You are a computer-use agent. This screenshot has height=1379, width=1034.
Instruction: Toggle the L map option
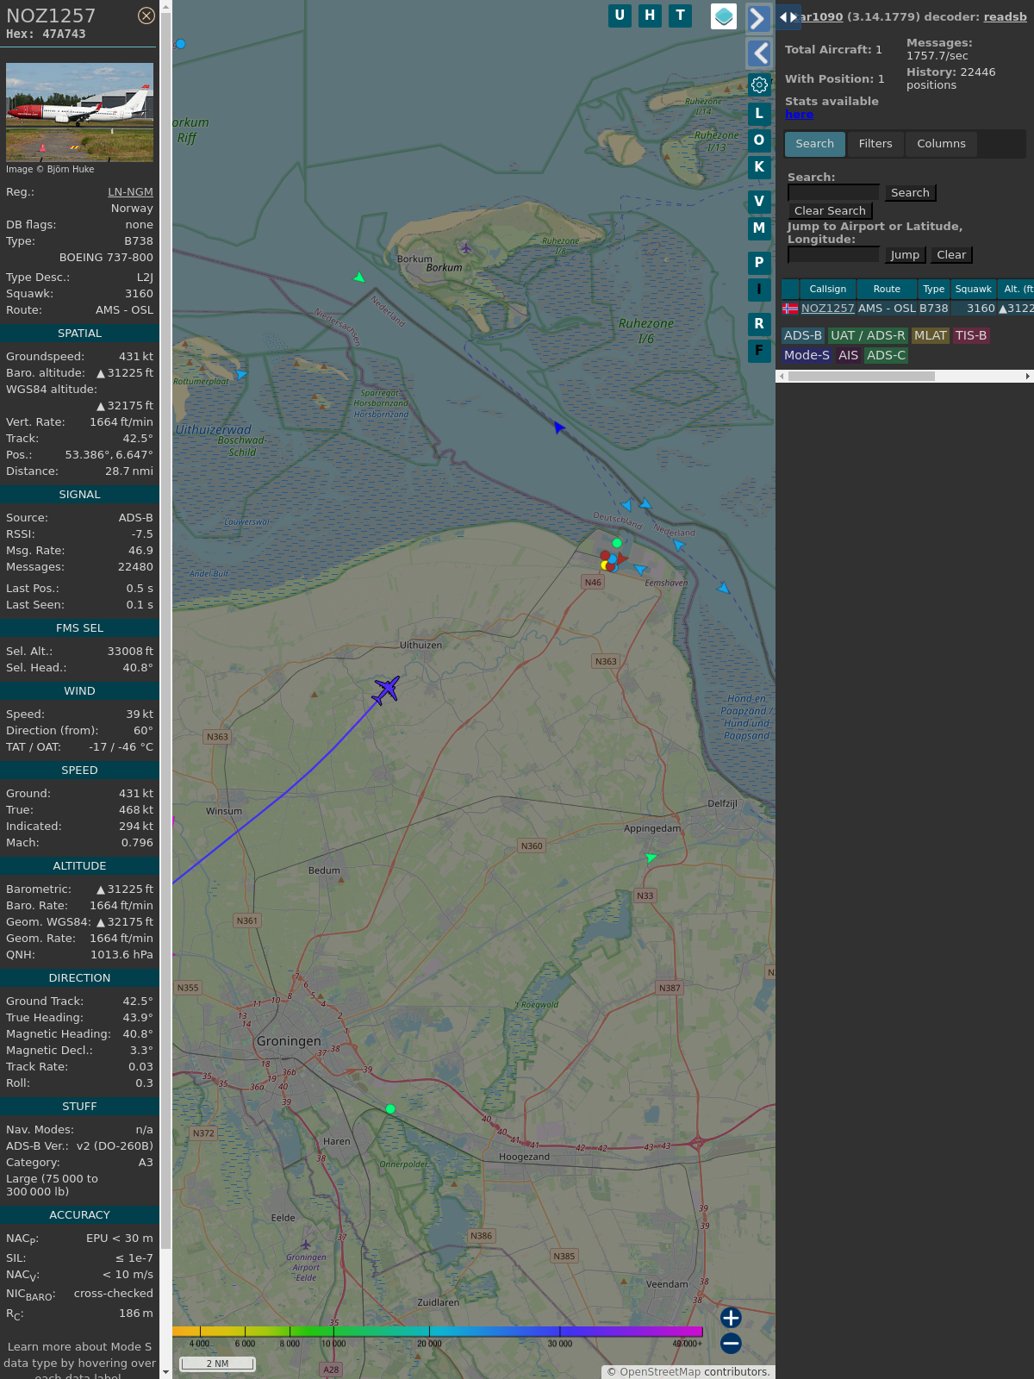click(759, 114)
